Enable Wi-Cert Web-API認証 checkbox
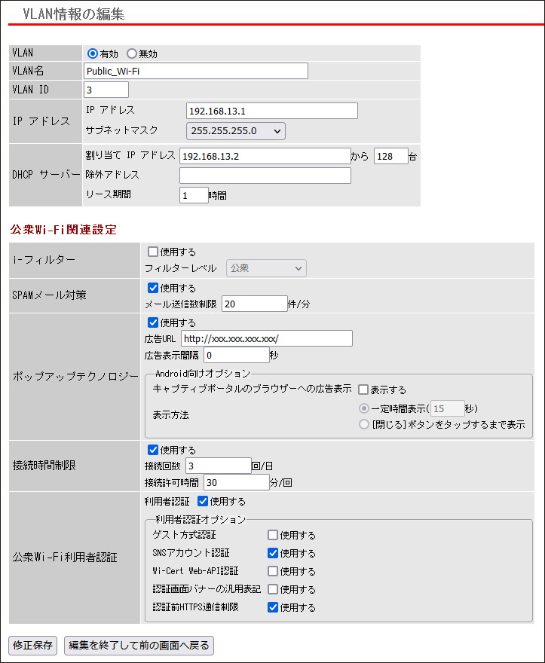Image resolution: width=545 pixels, height=663 pixels. pos(273,571)
